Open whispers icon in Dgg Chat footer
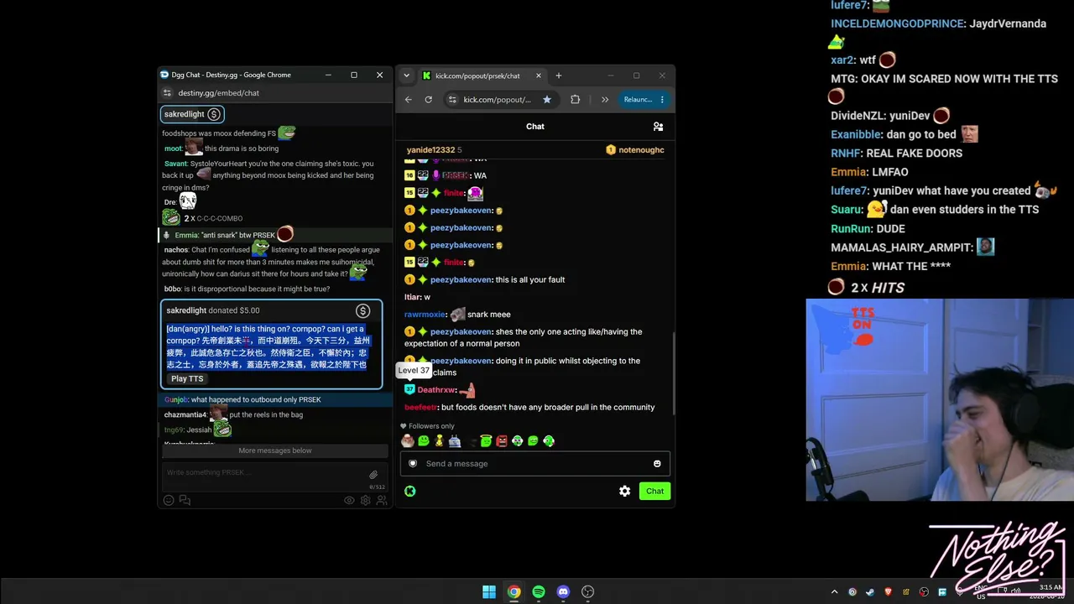 [185, 501]
